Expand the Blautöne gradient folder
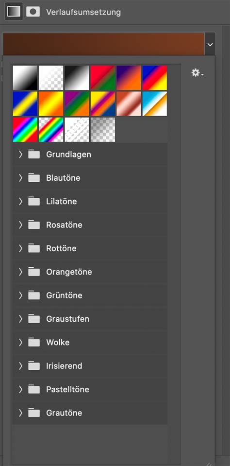The height and width of the screenshot is (466, 230). pyautogui.click(x=20, y=178)
